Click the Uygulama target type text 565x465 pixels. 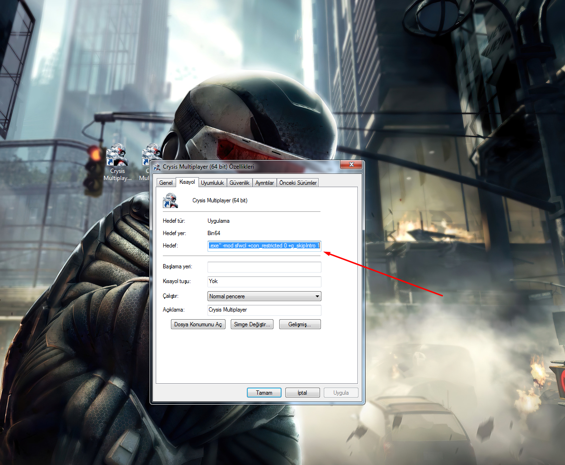pos(218,221)
